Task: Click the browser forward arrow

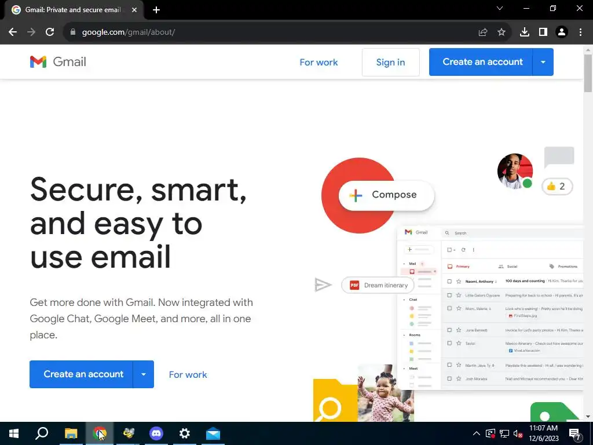Action: point(31,32)
